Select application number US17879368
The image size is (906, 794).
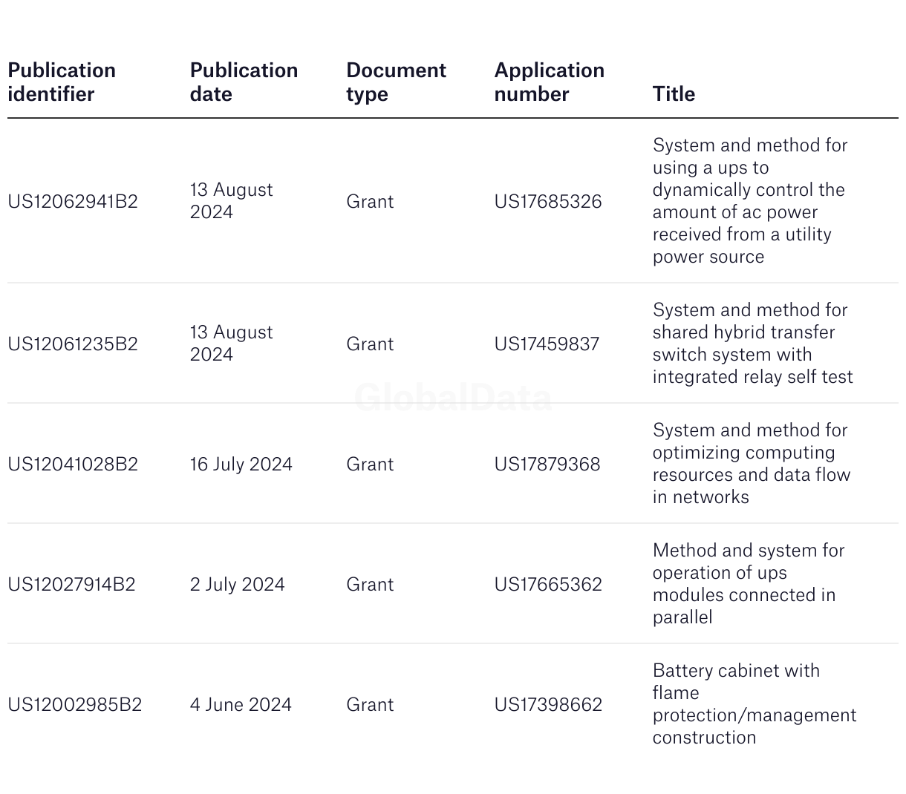[x=547, y=465]
